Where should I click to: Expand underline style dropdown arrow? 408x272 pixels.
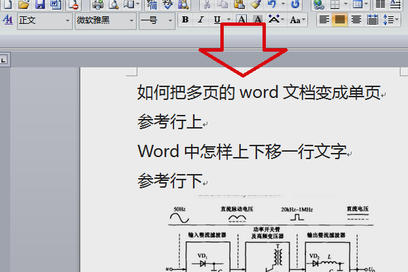[228, 20]
